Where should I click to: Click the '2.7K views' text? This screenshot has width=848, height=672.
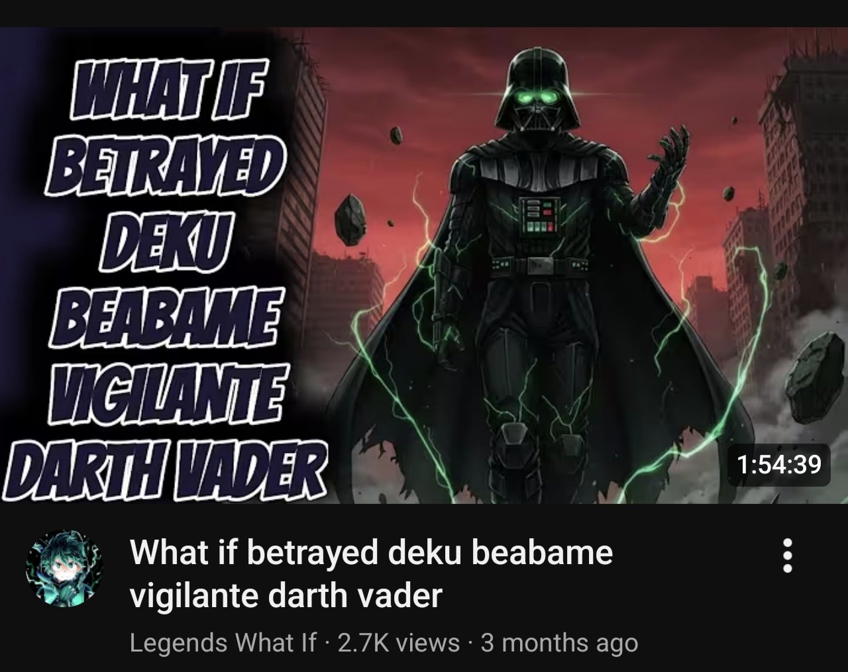(399, 642)
